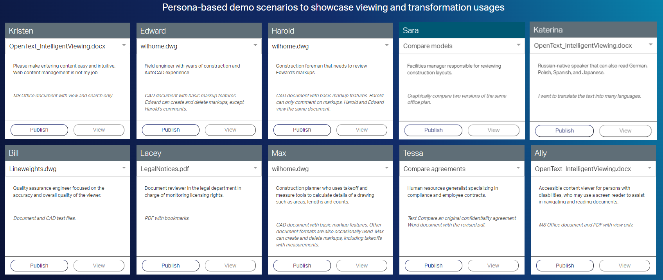The width and height of the screenshot is (663, 280).
Task: Publish Sara's compare models scenario
Action: [x=433, y=130]
